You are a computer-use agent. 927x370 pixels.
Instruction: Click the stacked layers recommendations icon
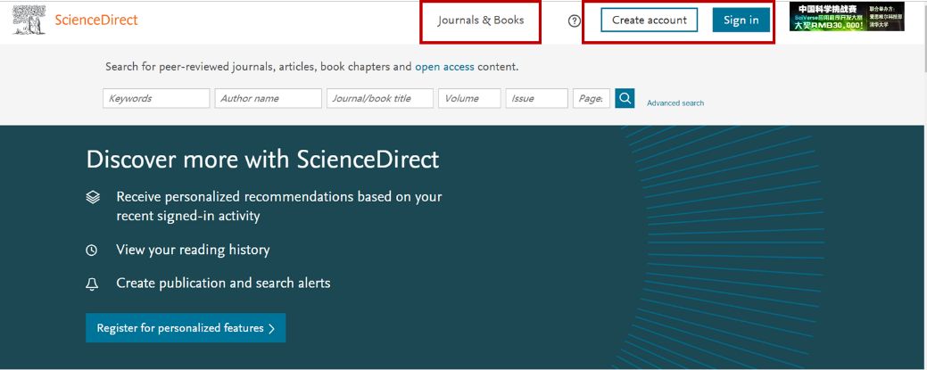tap(92, 197)
